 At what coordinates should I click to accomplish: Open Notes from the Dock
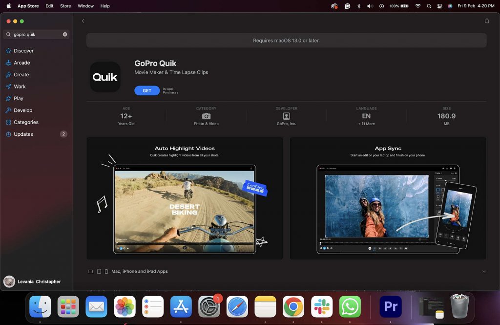coord(265,306)
